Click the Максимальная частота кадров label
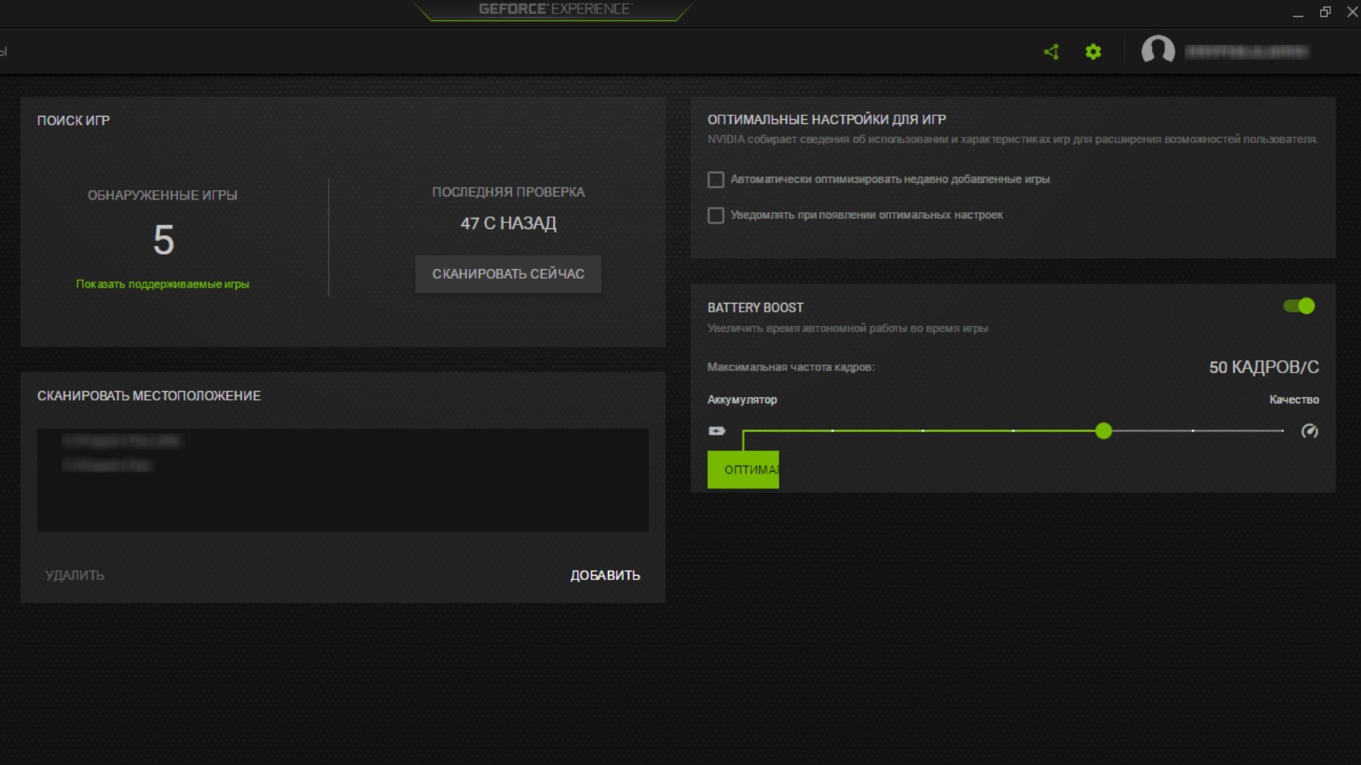Screen dimensions: 1361x765 pyautogui.click(x=791, y=367)
